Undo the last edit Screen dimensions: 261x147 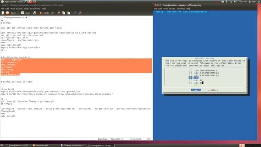[x=44, y=13]
